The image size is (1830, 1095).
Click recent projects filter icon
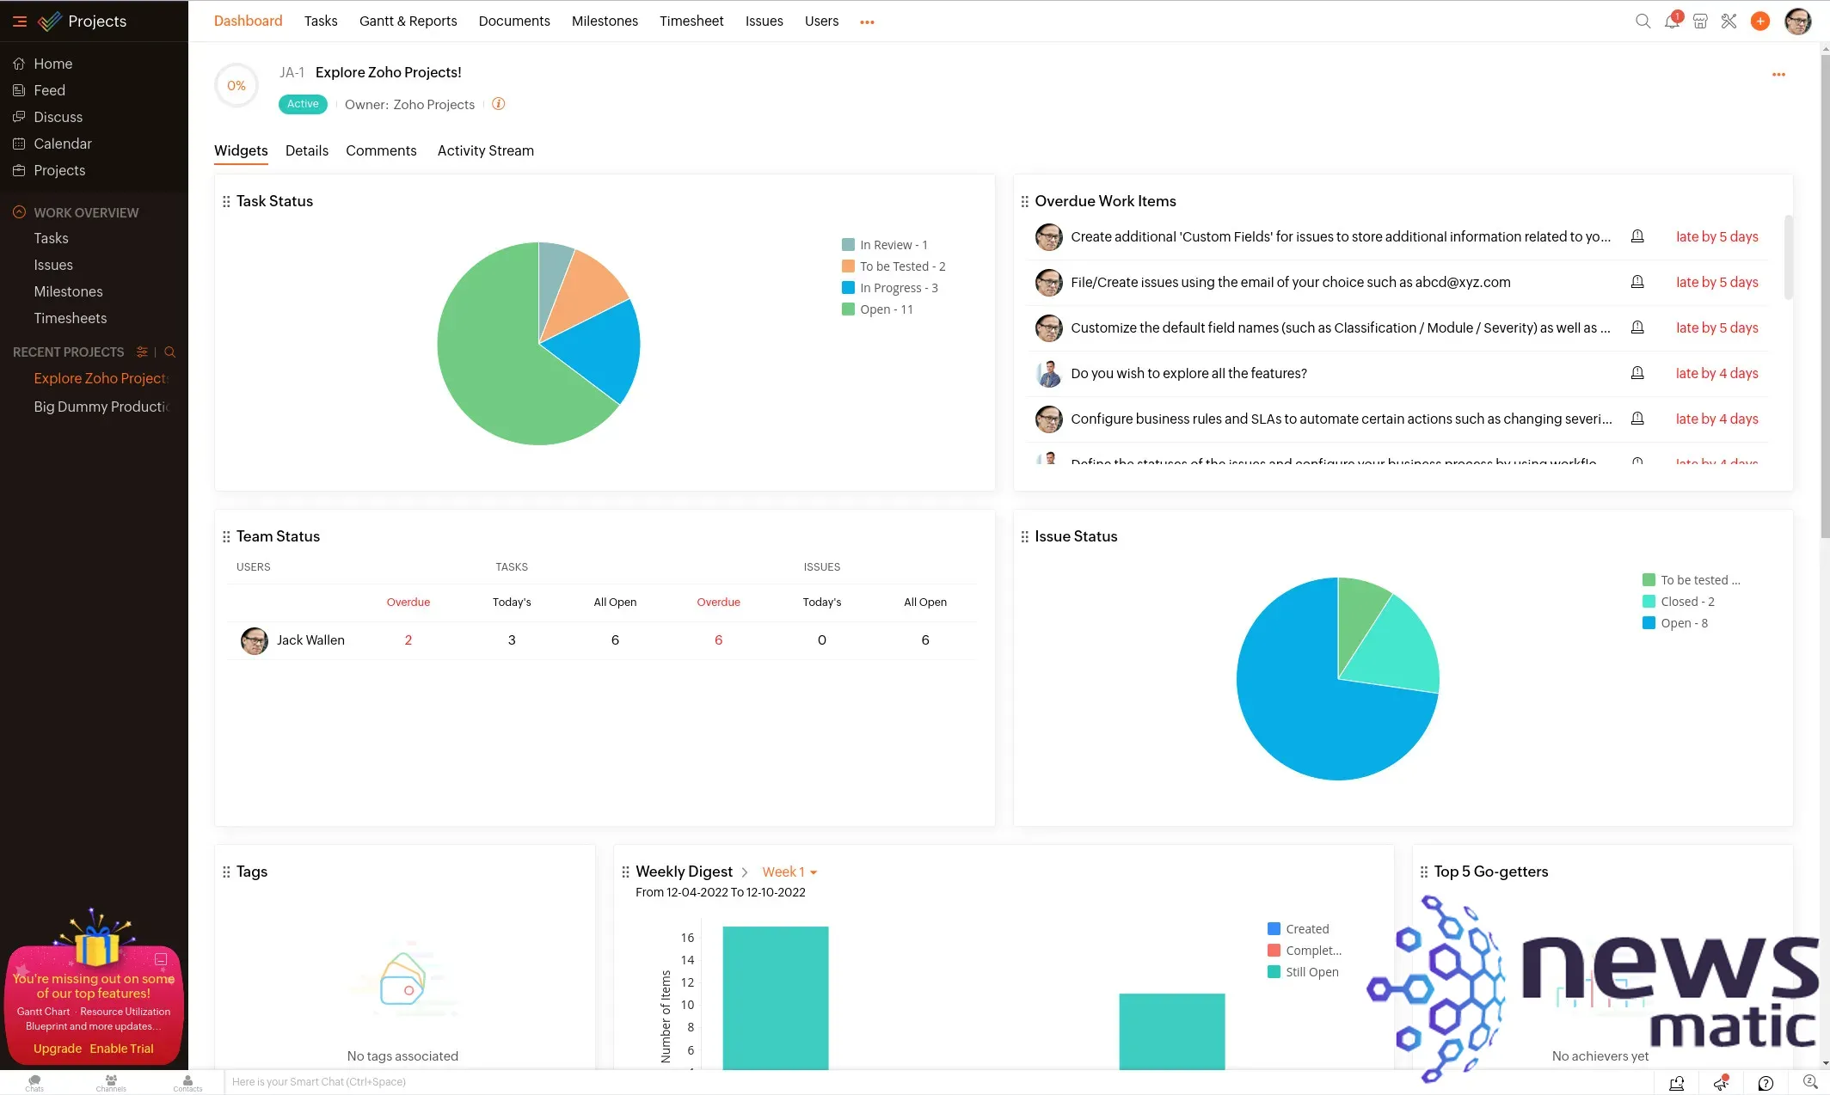click(x=142, y=352)
